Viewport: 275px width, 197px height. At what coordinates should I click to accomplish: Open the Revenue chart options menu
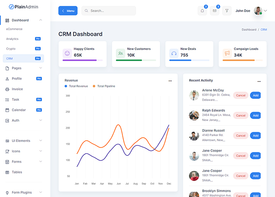pyautogui.click(x=170, y=81)
